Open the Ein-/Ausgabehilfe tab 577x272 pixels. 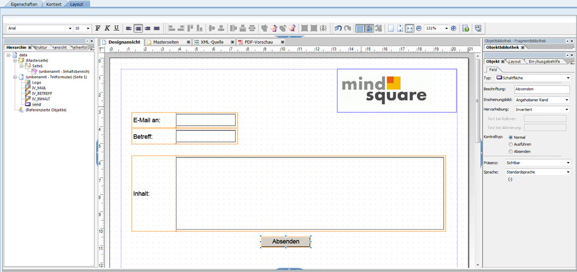[545, 61]
